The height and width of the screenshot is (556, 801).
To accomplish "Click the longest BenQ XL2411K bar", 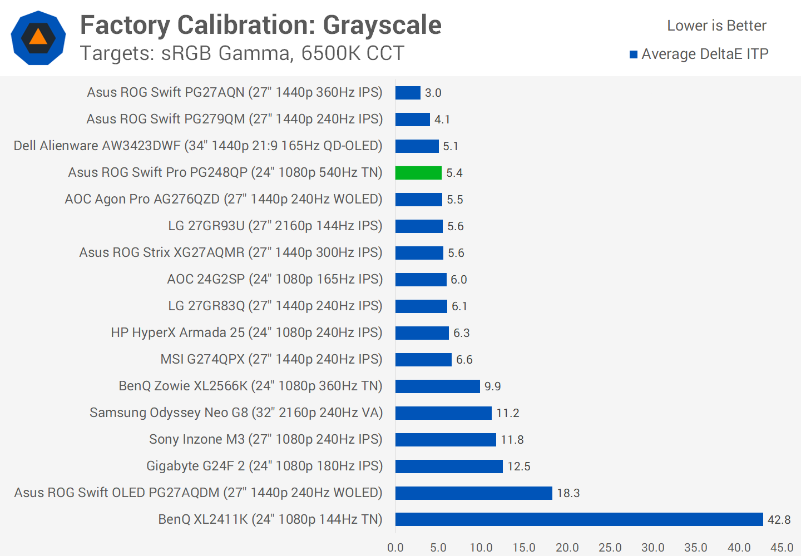I will [578, 519].
